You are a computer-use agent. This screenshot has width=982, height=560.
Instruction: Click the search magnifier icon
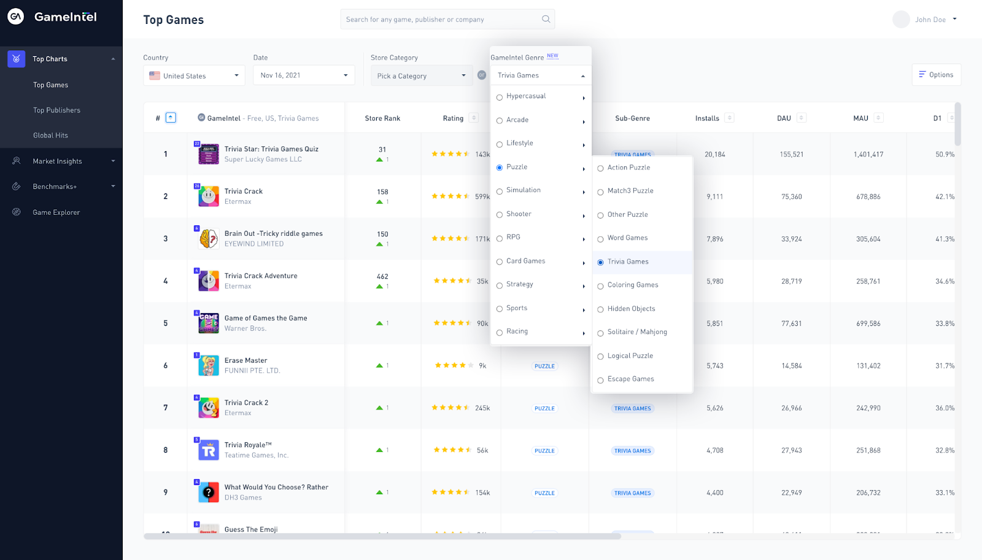coord(546,19)
